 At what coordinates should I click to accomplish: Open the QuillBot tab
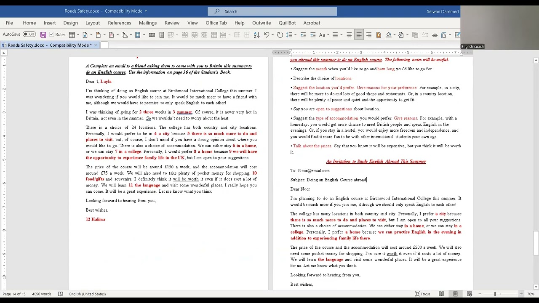[x=287, y=23]
